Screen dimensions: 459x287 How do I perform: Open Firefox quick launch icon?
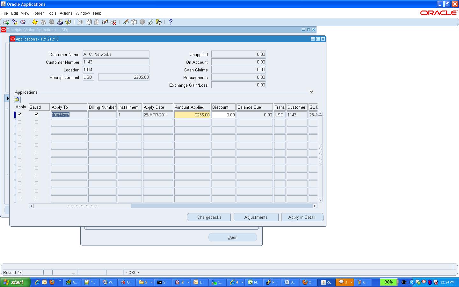point(52,282)
